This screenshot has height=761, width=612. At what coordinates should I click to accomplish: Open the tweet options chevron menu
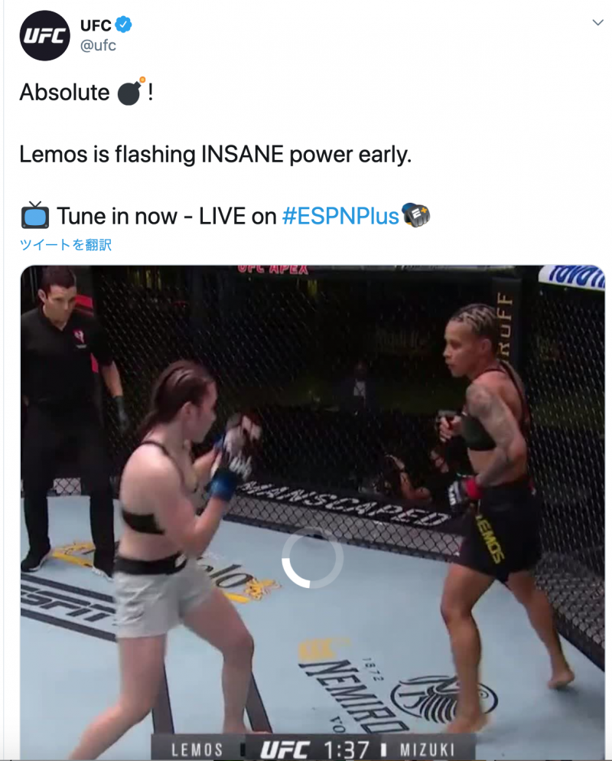point(597,22)
